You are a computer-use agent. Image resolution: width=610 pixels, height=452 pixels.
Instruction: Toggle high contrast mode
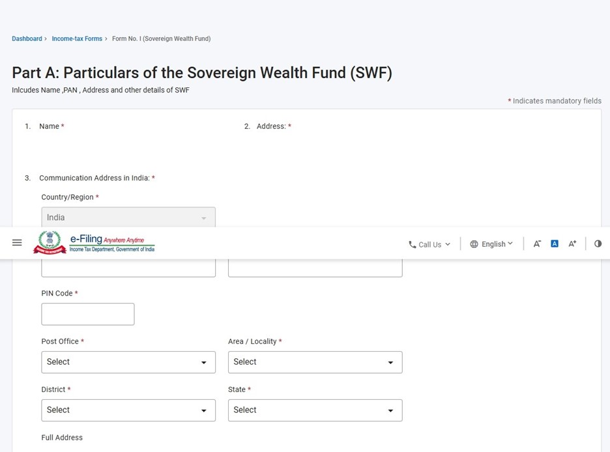(598, 244)
